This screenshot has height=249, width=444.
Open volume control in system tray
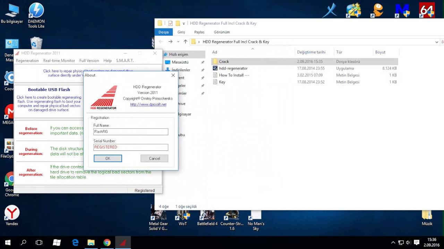coord(408,242)
